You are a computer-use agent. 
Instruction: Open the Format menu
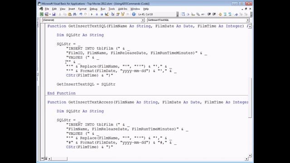click(82, 9)
